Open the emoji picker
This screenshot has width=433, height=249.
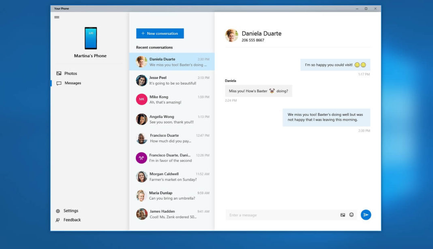(351, 215)
